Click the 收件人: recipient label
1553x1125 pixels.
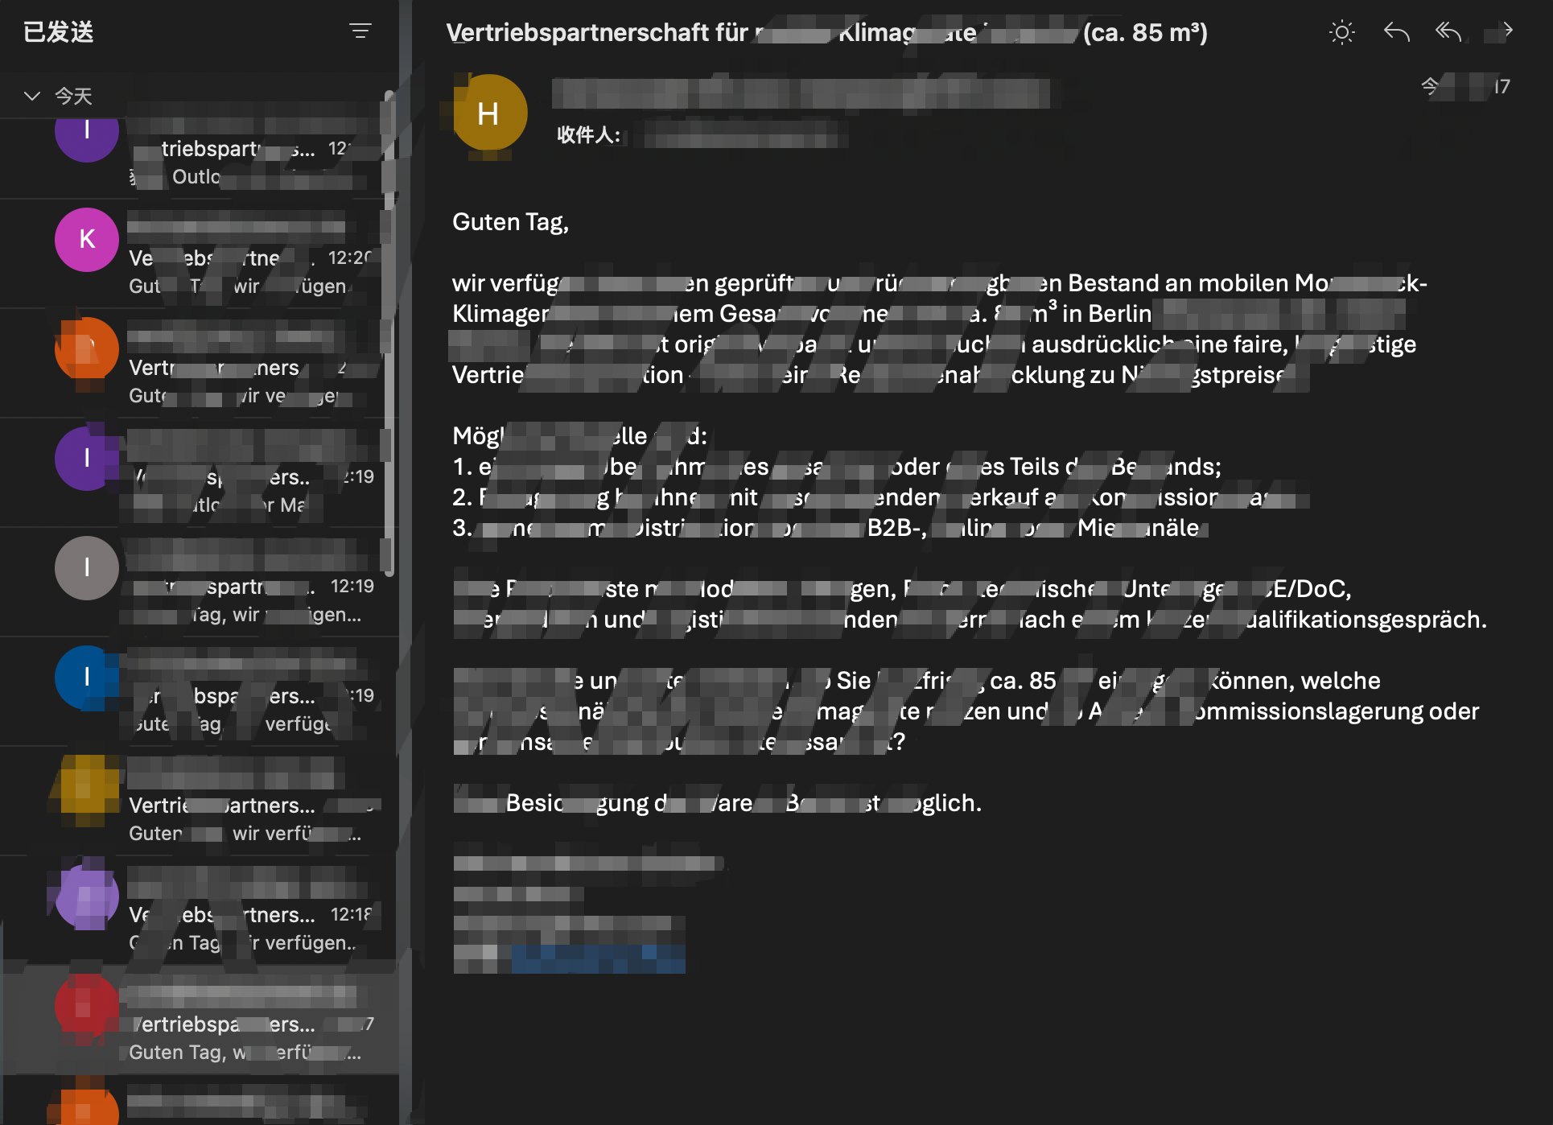(589, 135)
